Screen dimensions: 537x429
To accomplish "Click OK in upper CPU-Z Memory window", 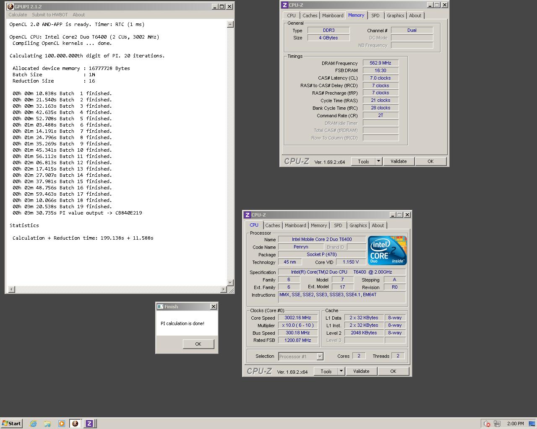I will point(430,161).
